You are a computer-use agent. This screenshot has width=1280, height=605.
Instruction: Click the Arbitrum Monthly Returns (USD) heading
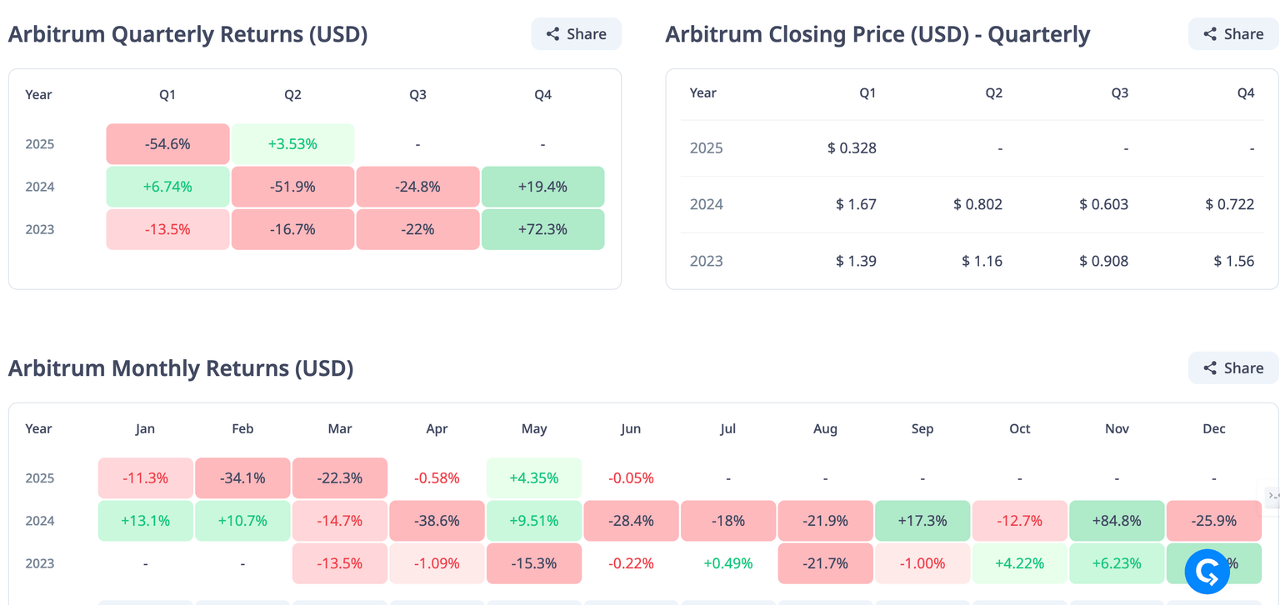[x=181, y=368]
